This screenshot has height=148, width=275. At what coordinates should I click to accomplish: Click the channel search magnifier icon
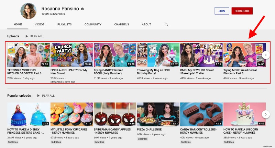[x=166, y=25]
